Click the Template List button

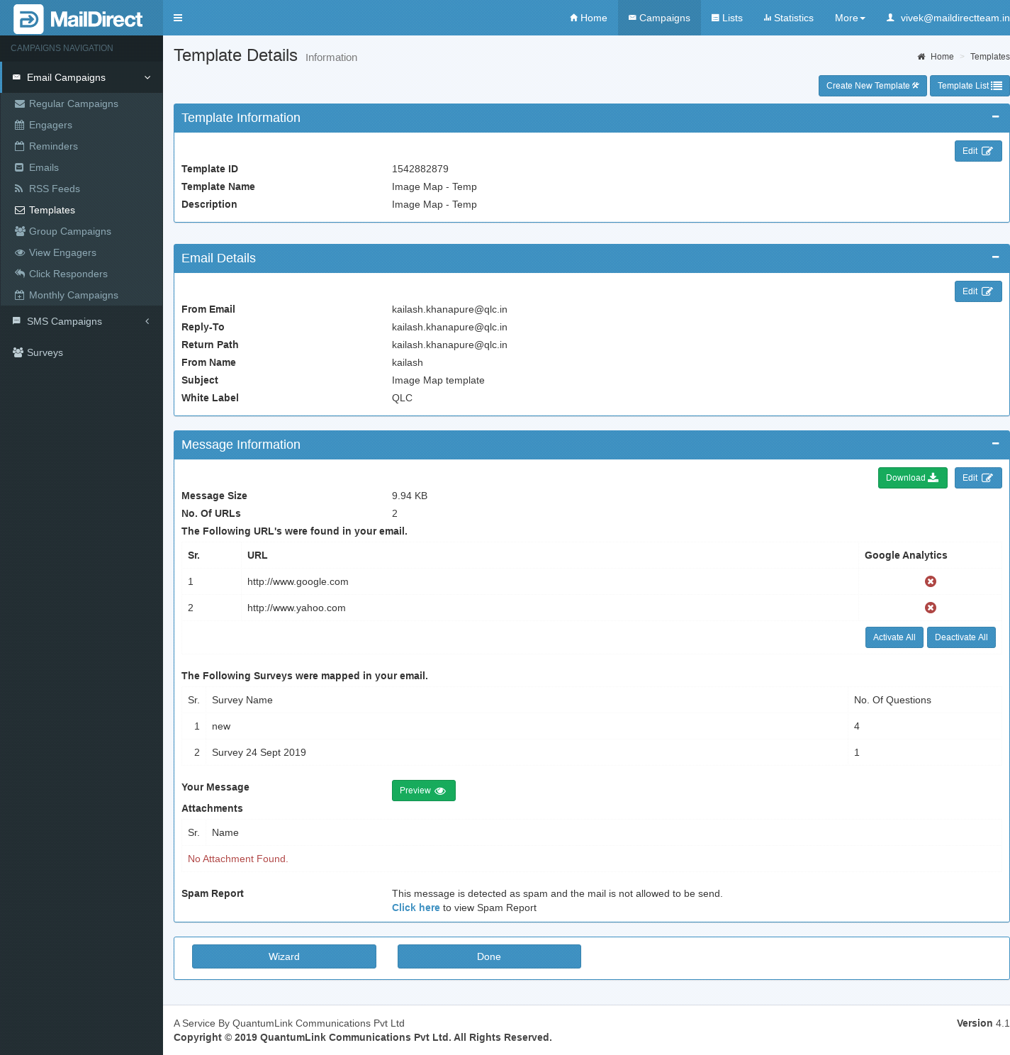969,86
